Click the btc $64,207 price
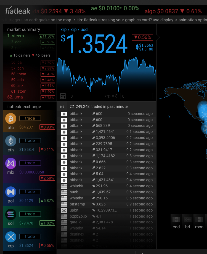The height and width of the screenshot is (254, 207). (26, 127)
